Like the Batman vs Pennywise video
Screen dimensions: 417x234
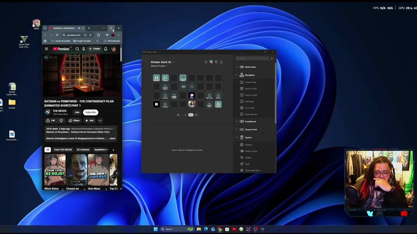pyautogui.click(x=50, y=121)
